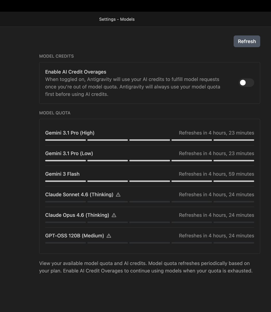Click the Claude Opus 4.6 quota bar
The height and width of the screenshot is (312, 271).
pyautogui.click(x=150, y=222)
